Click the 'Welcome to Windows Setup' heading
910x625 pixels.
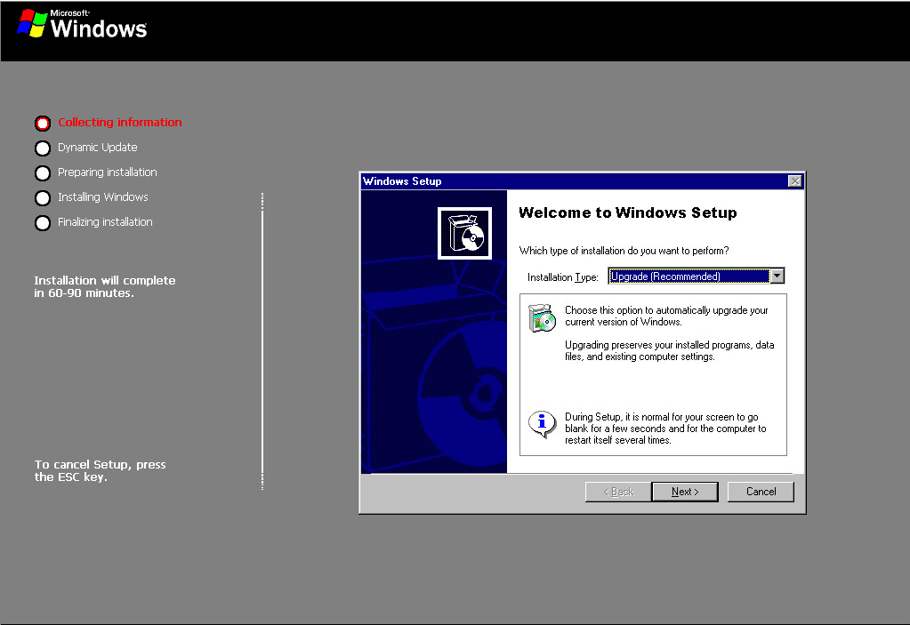[627, 212]
